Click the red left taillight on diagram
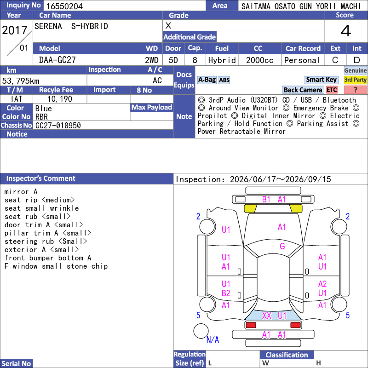The width and height of the screenshot is (368, 368). 251,325
